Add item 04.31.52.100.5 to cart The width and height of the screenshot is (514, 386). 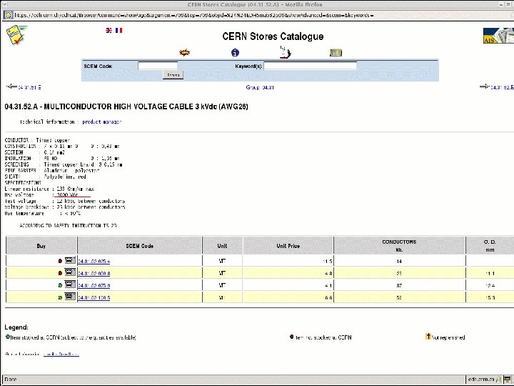70,297
